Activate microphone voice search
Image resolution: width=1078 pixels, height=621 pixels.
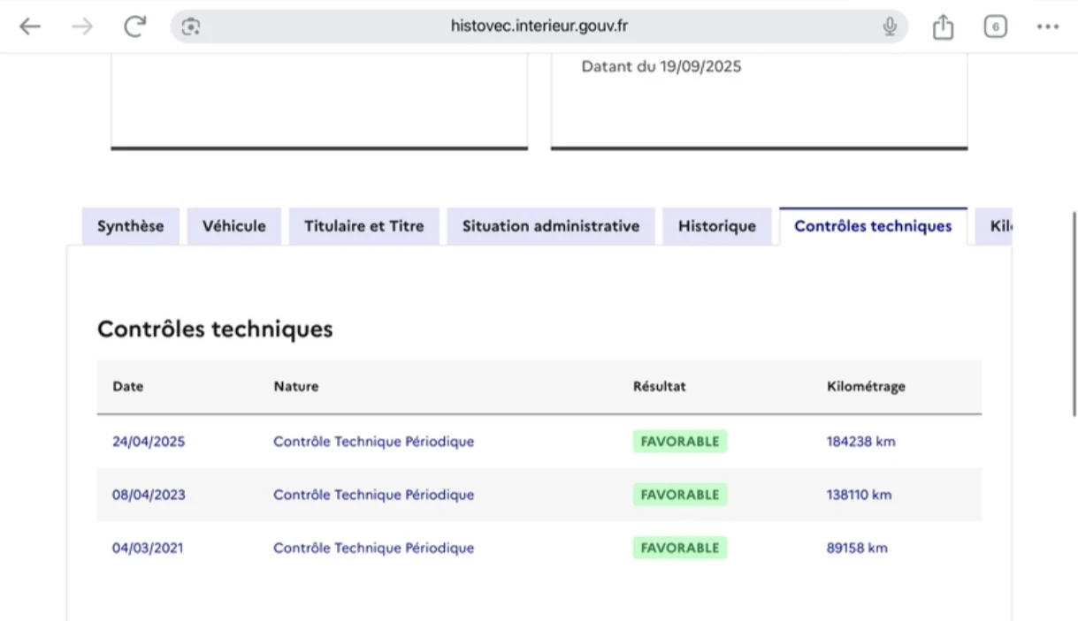coord(890,27)
